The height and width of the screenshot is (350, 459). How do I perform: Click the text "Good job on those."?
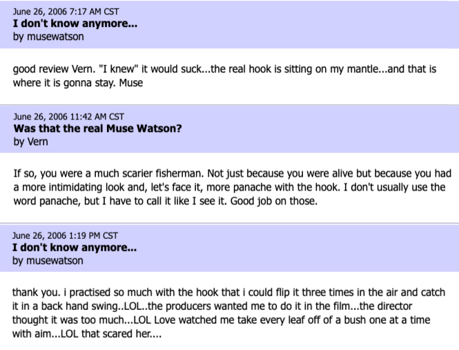[274, 201]
